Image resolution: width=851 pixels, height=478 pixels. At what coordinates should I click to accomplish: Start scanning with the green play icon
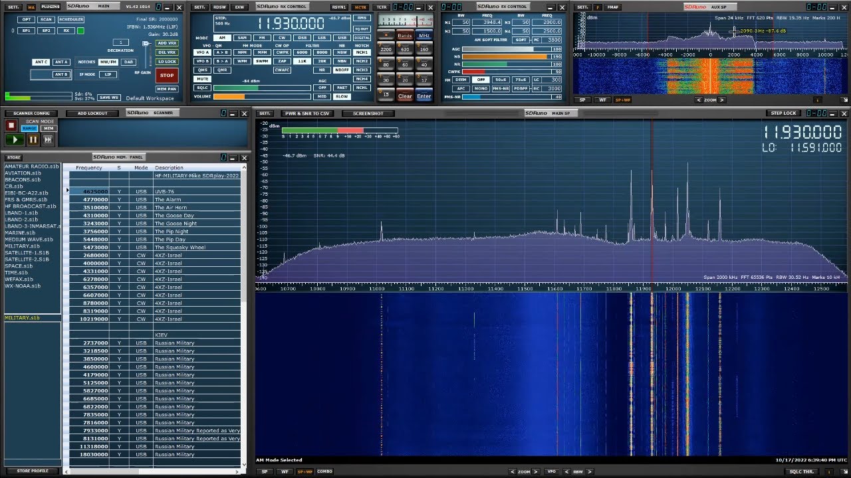coord(15,139)
